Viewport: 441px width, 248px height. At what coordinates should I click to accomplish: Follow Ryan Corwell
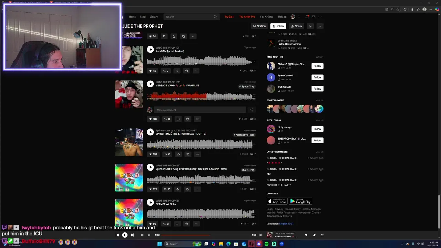tap(317, 77)
